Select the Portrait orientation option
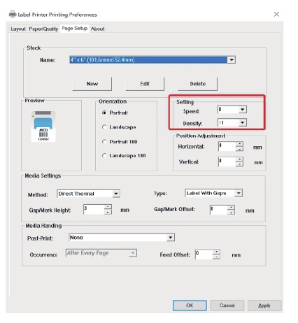This screenshot has height=323, width=298. click(x=104, y=113)
